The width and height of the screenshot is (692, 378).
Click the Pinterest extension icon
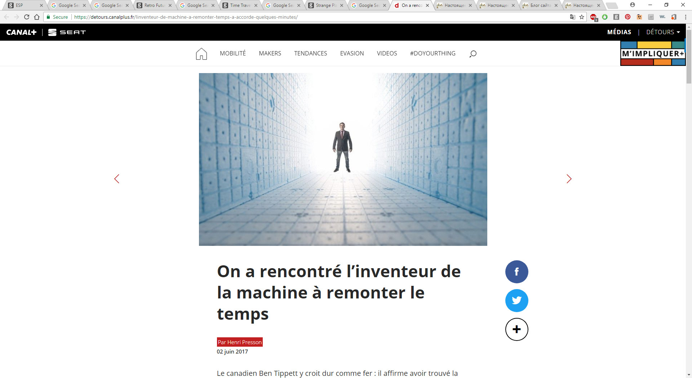pos(628,17)
